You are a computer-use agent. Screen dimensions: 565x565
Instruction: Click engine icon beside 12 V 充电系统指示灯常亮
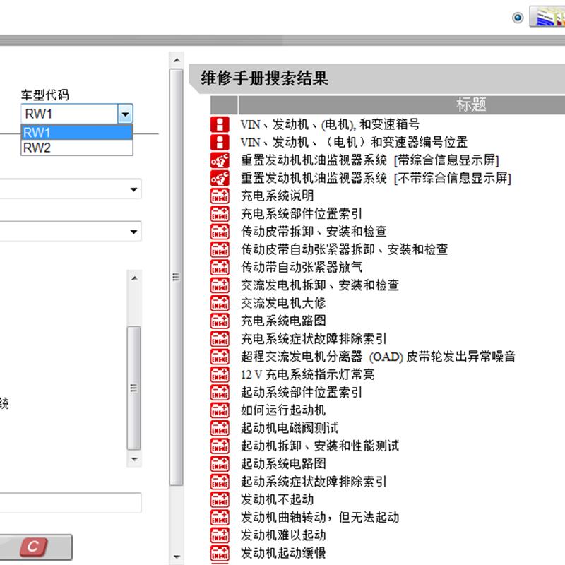pyautogui.click(x=220, y=374)
